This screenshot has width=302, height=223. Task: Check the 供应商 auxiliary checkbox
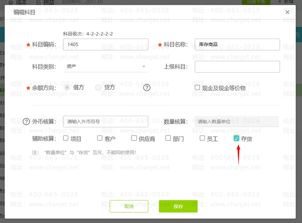134,138
